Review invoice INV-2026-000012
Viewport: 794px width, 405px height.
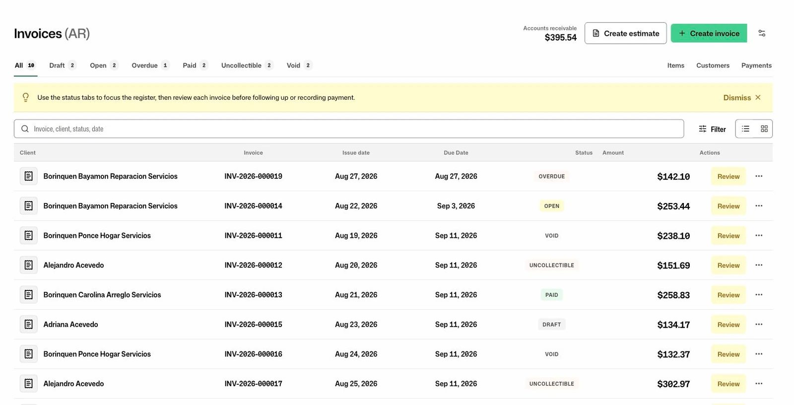[728, 265]
